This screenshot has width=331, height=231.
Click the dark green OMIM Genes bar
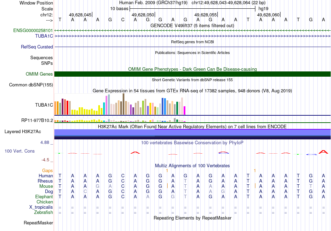[x=192, y=74]
